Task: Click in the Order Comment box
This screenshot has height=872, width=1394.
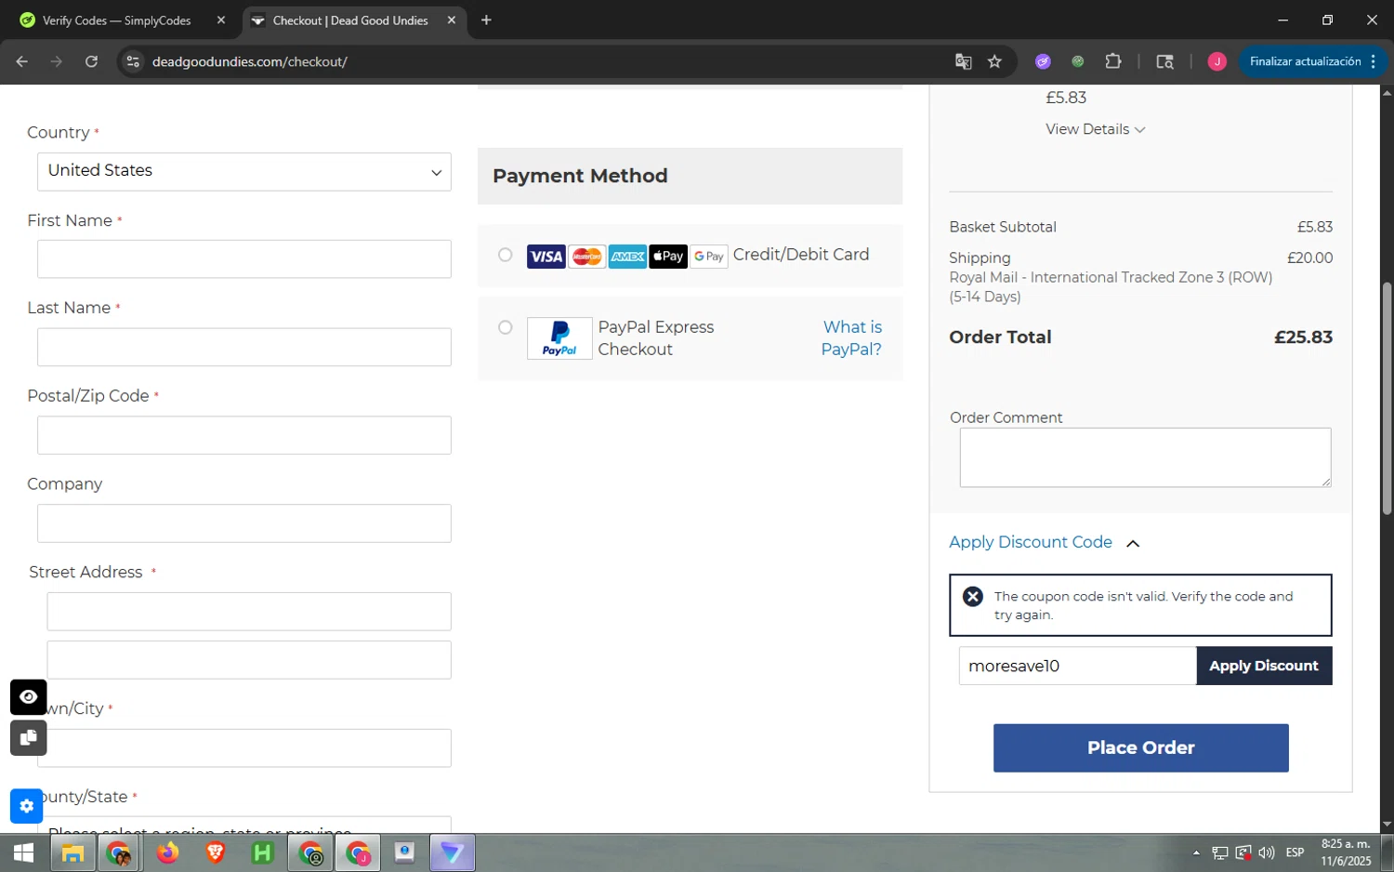Action: [1145, 457]
